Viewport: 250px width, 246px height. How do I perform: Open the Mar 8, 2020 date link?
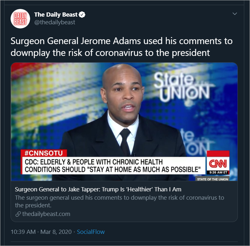coord(56,232)
